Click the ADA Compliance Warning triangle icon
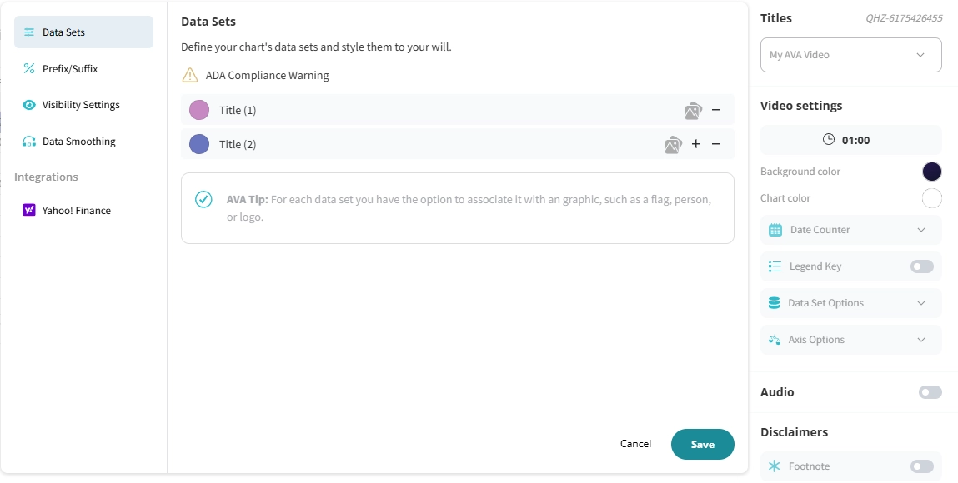 pos(190,75)
